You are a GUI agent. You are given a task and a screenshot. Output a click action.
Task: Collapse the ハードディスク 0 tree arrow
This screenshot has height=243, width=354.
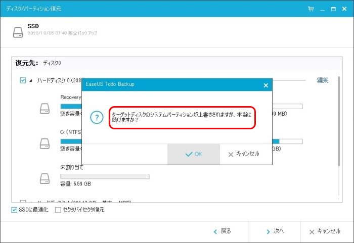coord(31,80)
